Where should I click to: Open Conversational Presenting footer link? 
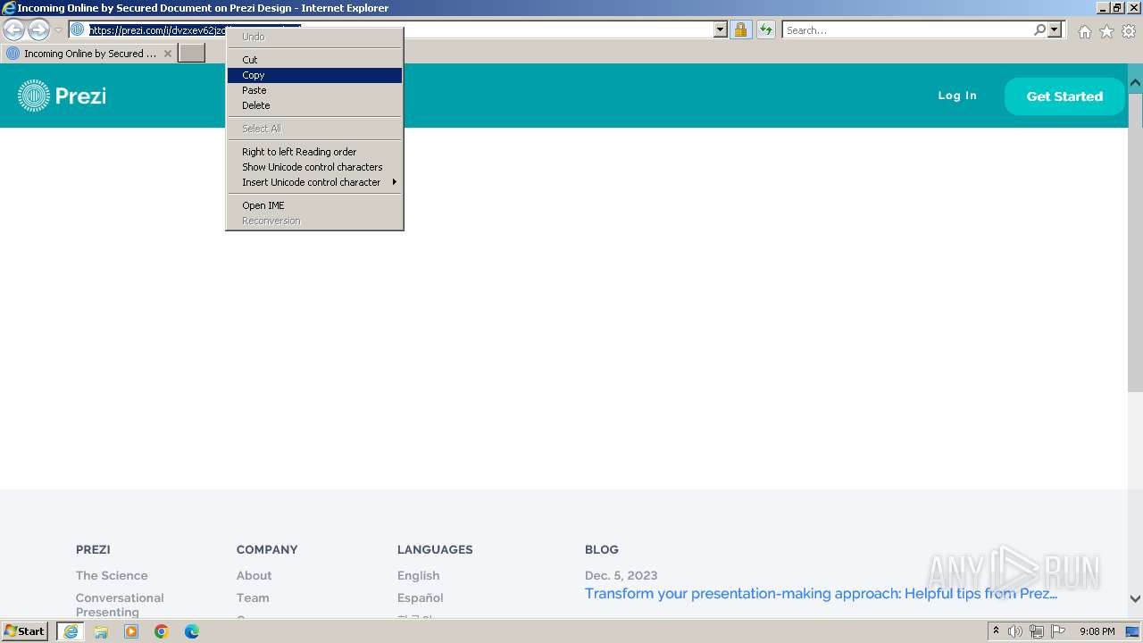click(x=120, y=605)
